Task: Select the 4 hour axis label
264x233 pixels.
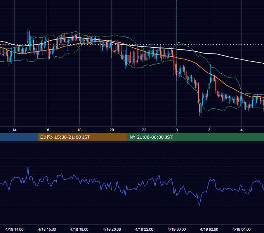Action: (x=241, y=130)
